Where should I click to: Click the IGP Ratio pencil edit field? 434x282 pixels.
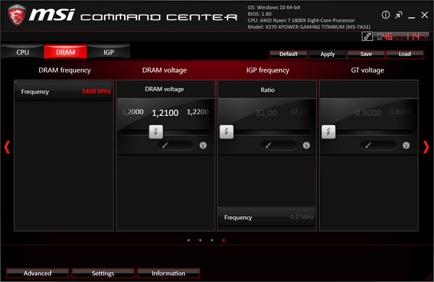(278, 145)
